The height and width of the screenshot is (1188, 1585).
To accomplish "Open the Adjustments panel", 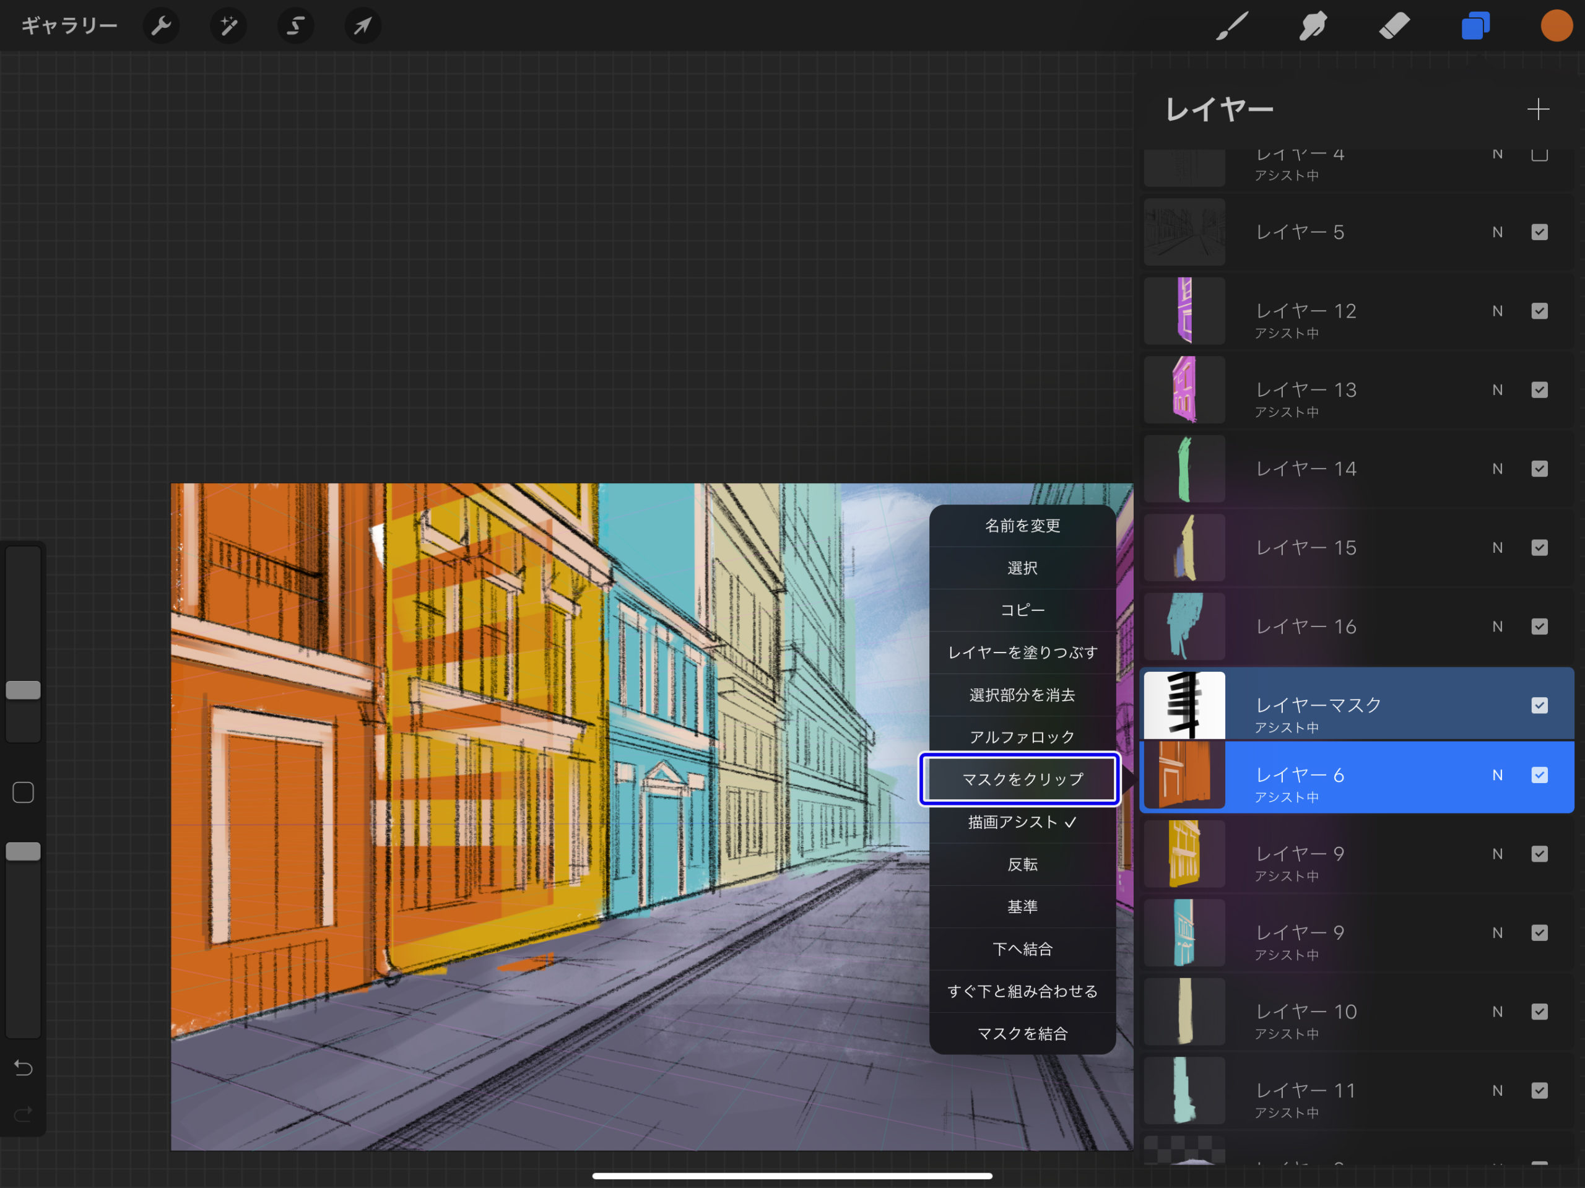I will (x=228, y=26).
